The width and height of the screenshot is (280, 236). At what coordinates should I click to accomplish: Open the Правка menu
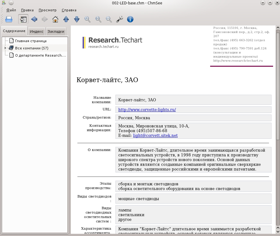27,10
